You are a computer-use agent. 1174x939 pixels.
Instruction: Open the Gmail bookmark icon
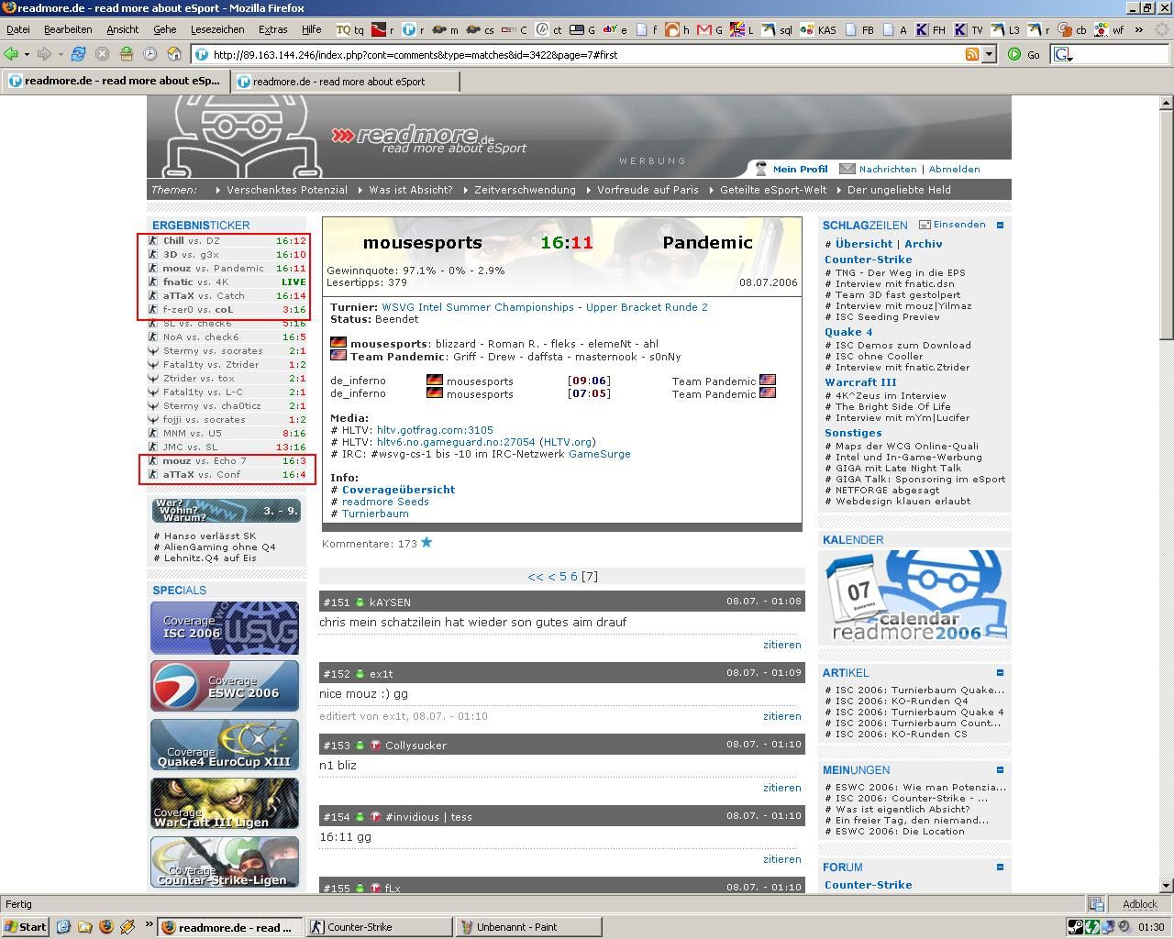[x=703, y=29]
